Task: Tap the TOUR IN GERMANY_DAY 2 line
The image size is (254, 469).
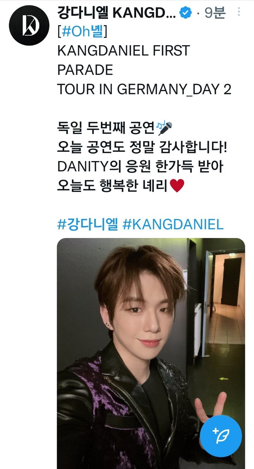Action: [144, 90]
